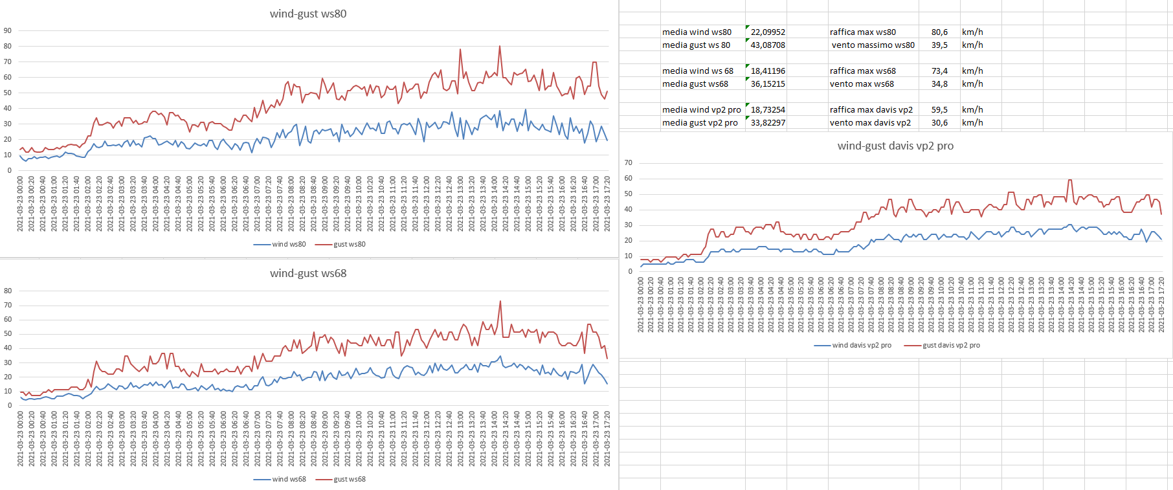Select cell with value 39,5
The image size is (1173, 490).
(939, 45)
